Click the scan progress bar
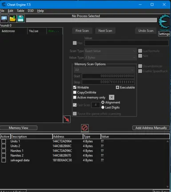Viewport: 171px width, 192px height. [91, 20]
